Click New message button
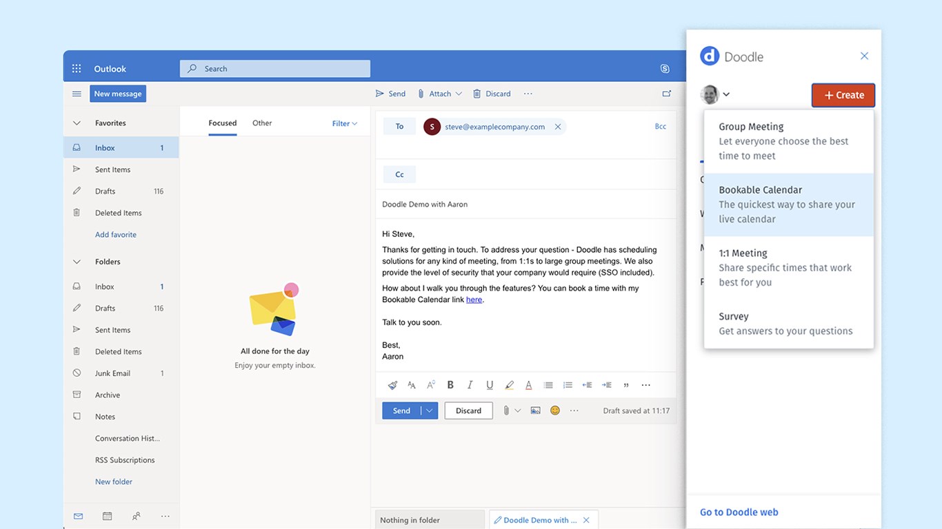This screenshot has width=942, height=529. click(118, 94)
